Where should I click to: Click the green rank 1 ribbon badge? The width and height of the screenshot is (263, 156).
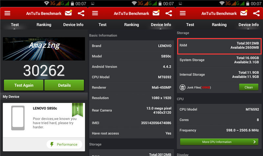78,110
